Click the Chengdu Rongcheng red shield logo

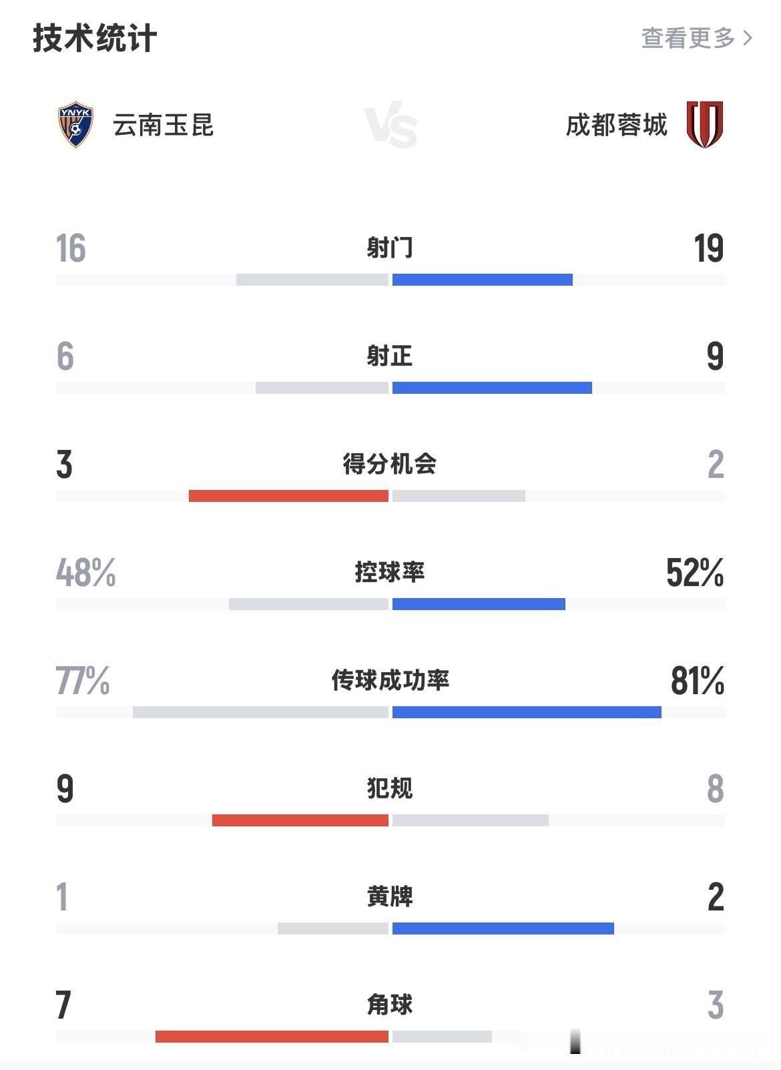coord(705,124)
